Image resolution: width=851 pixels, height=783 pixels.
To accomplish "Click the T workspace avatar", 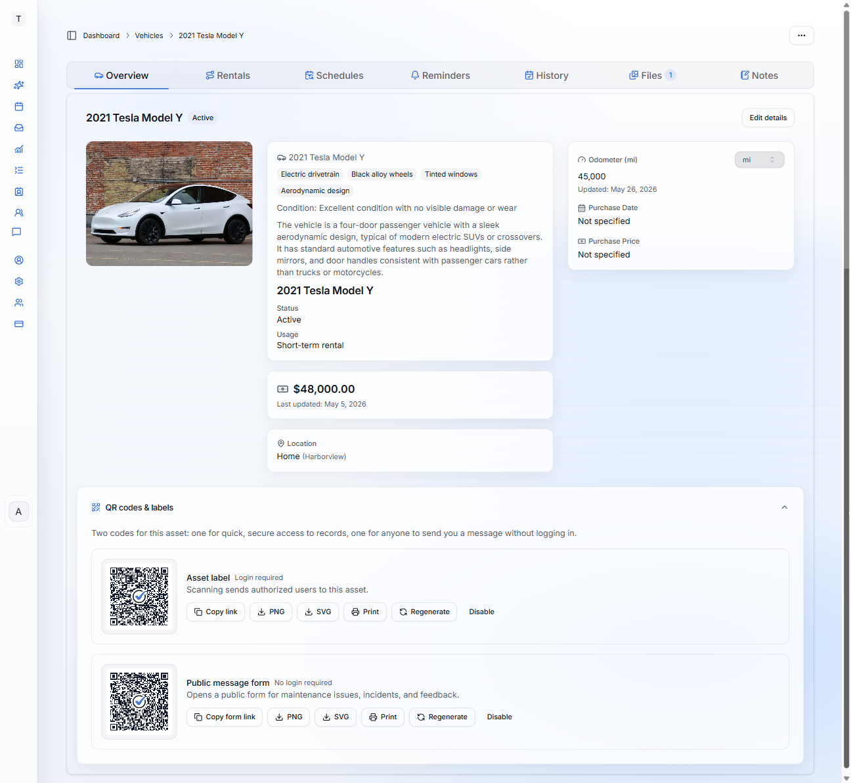I will [18, 18].
